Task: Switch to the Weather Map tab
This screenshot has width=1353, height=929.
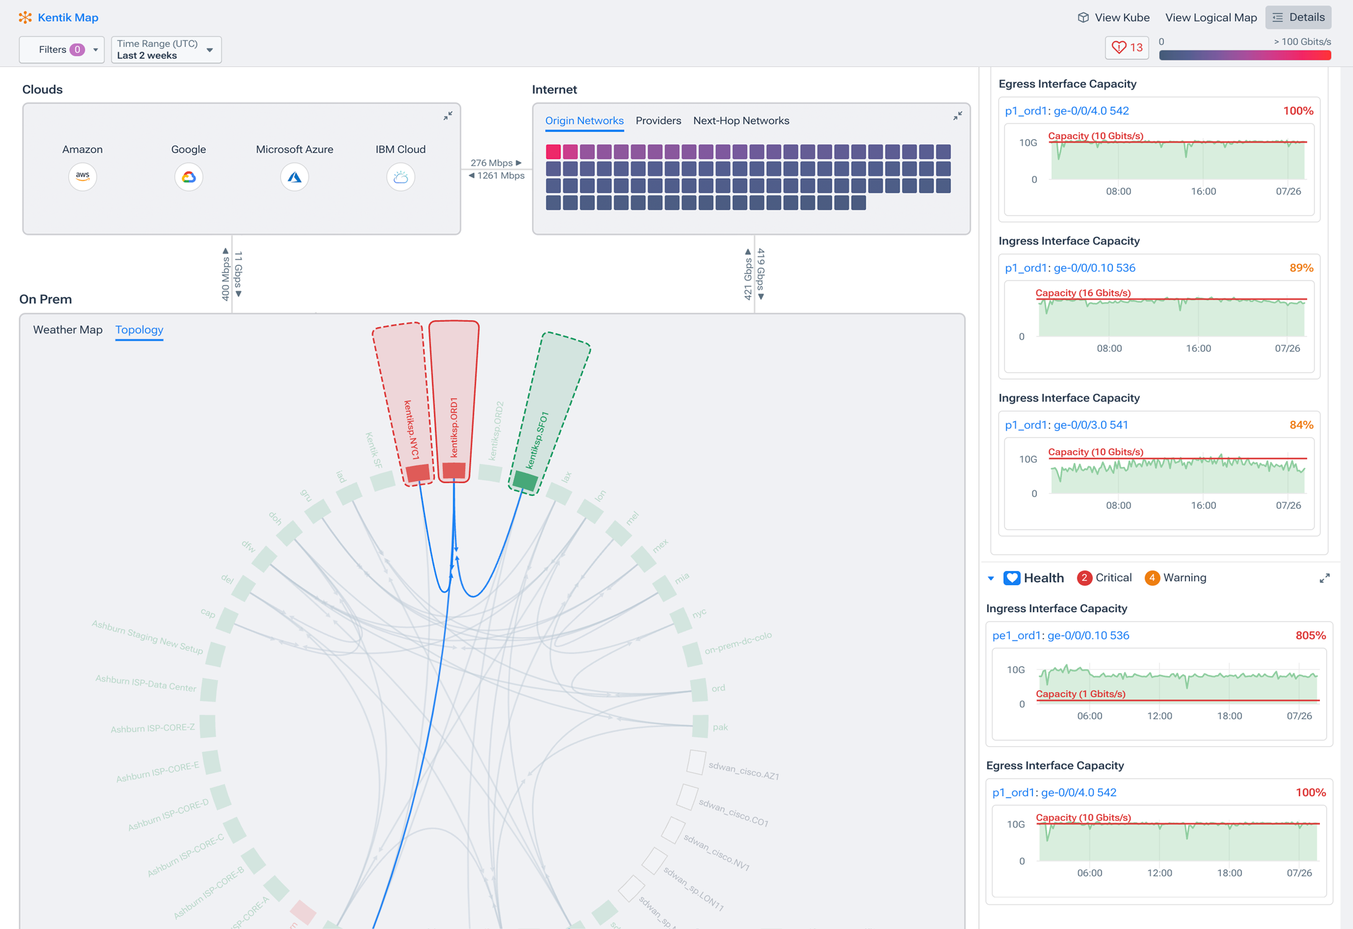Action: tap(68, 330)
